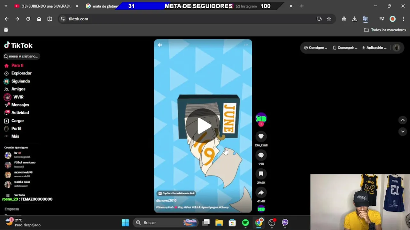Click the Conseguir aplicación button
410x230 pixels.
coord(345,48)
